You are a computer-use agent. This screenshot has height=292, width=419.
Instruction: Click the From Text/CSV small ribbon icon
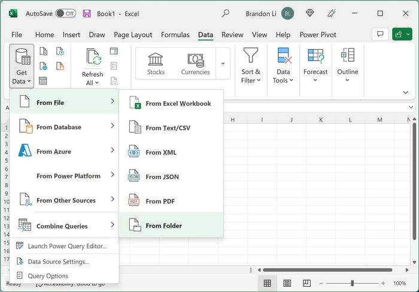pos(43,51)
